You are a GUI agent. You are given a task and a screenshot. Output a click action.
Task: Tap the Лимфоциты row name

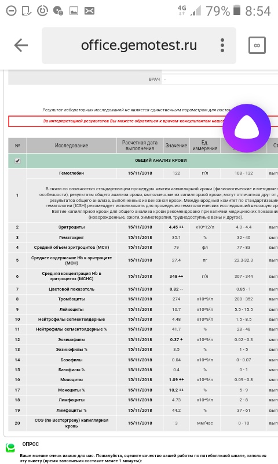pyautogui.click(x=71, y=400)
